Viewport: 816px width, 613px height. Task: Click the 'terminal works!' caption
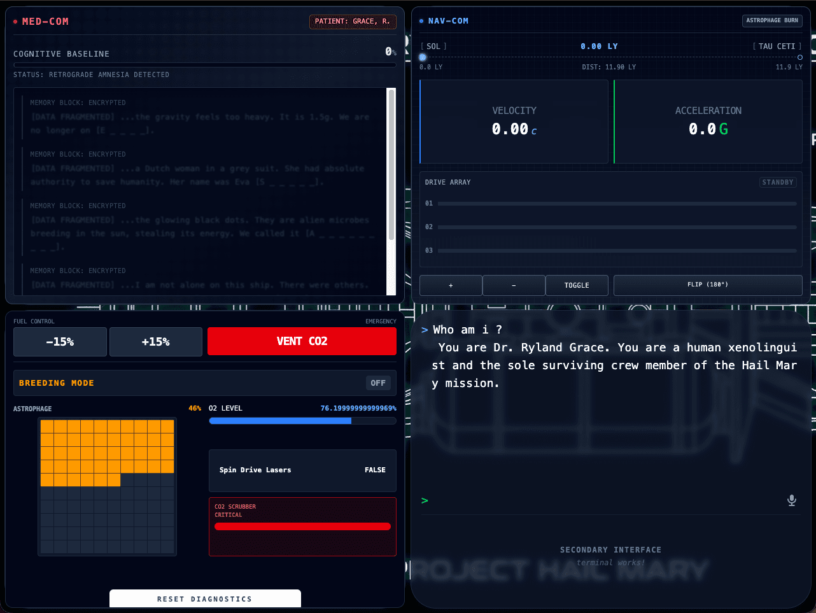[610, 563]
